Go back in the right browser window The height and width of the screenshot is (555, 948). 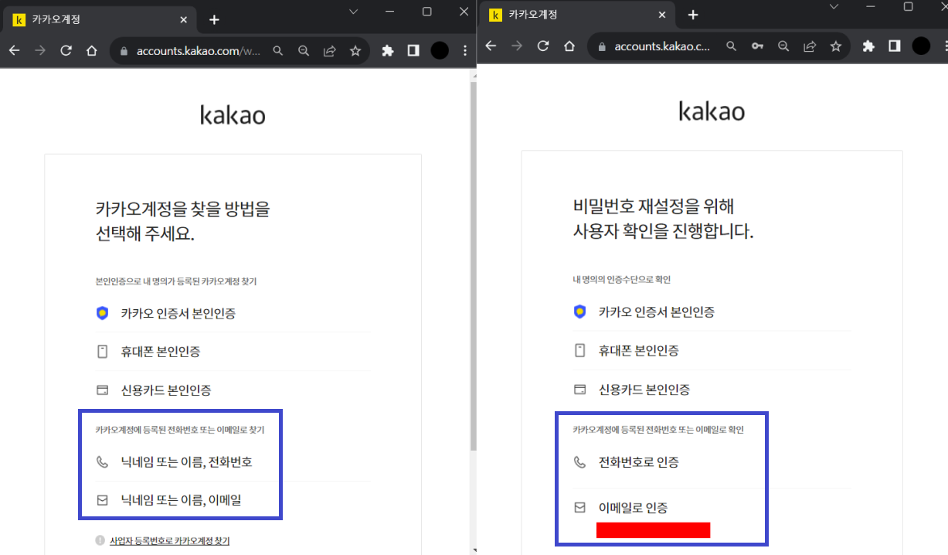point(491,46)
